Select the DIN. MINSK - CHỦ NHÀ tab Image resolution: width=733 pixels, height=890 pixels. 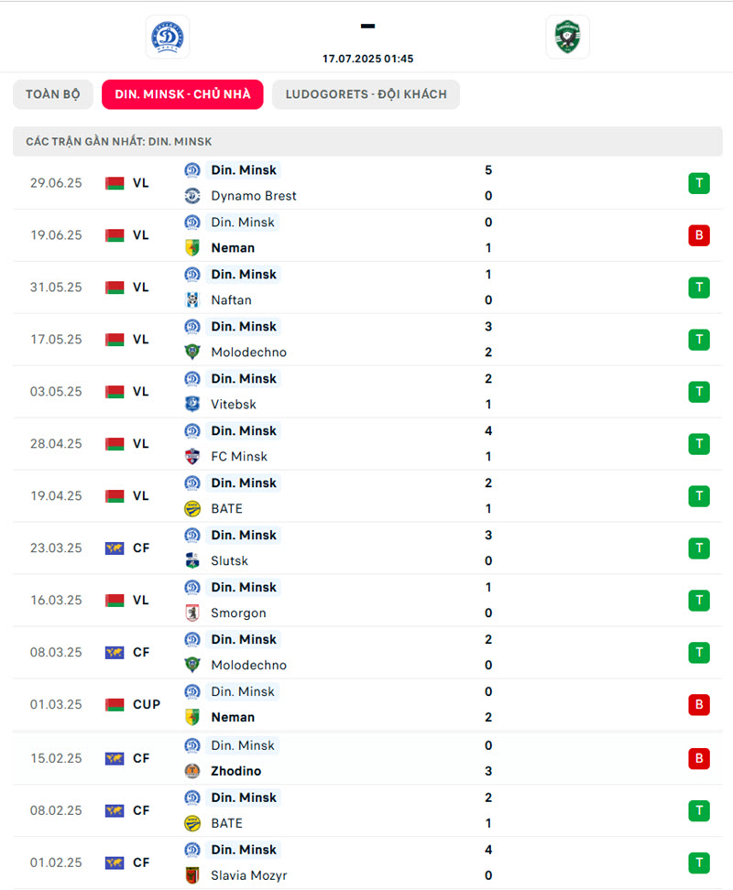click(x=182, y=94)
